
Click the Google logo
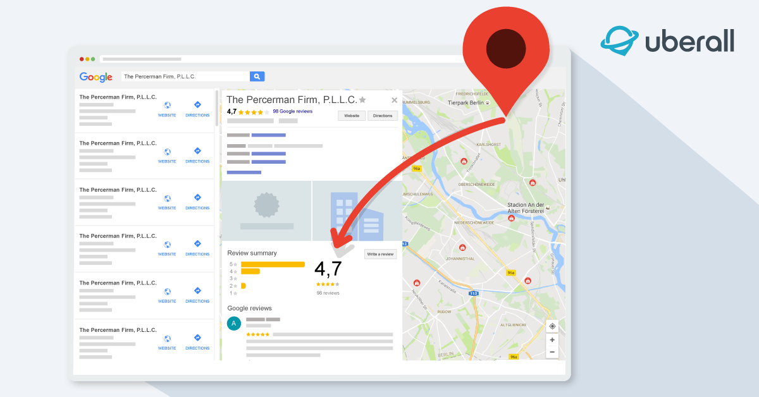pos(96,77)
